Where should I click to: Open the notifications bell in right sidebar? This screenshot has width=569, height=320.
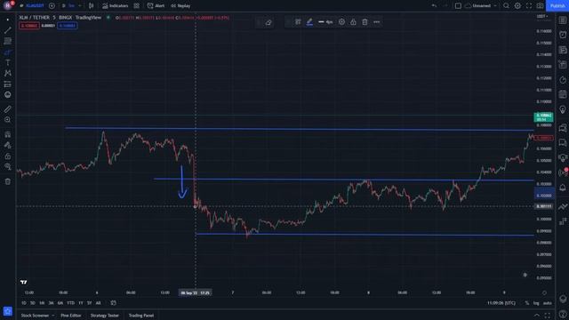[563, 188]
